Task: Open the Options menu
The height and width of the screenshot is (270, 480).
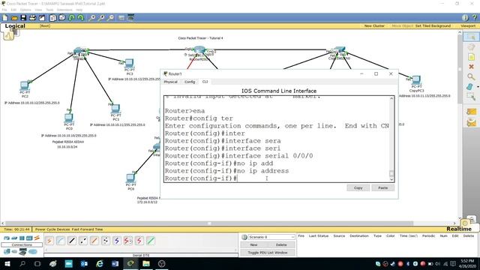Action: [x=25, y=10]
